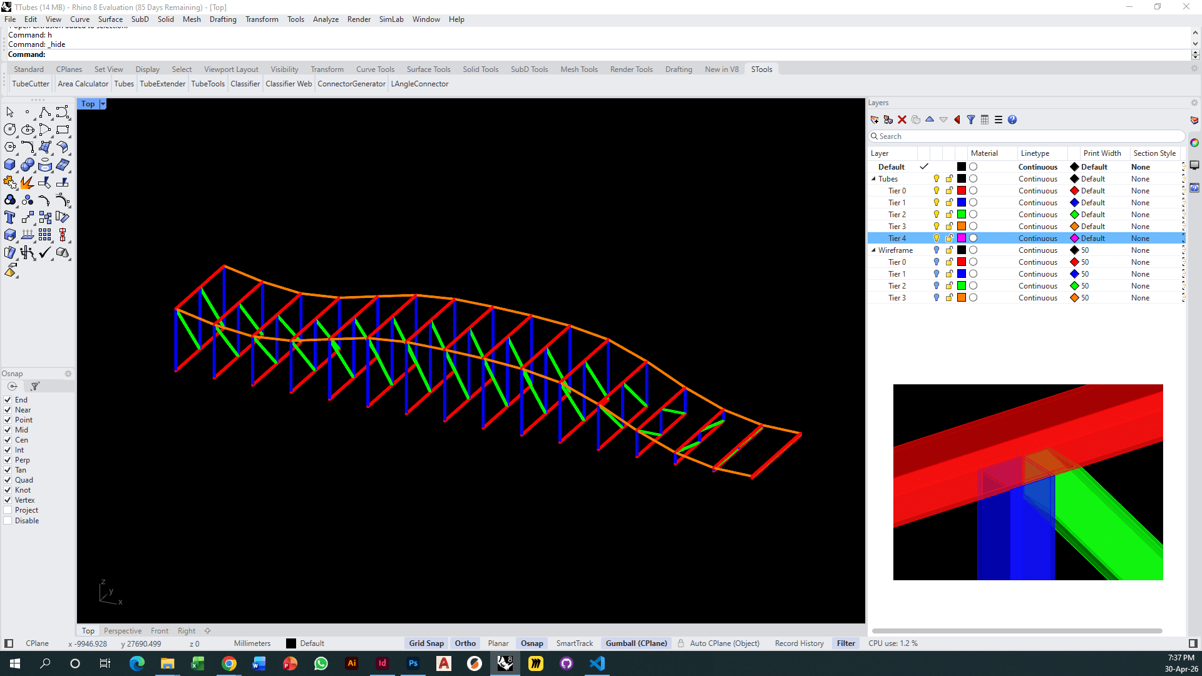The image size is (1202, 676).
Task: Click the Area Calculator button
Action: point(83,84)
